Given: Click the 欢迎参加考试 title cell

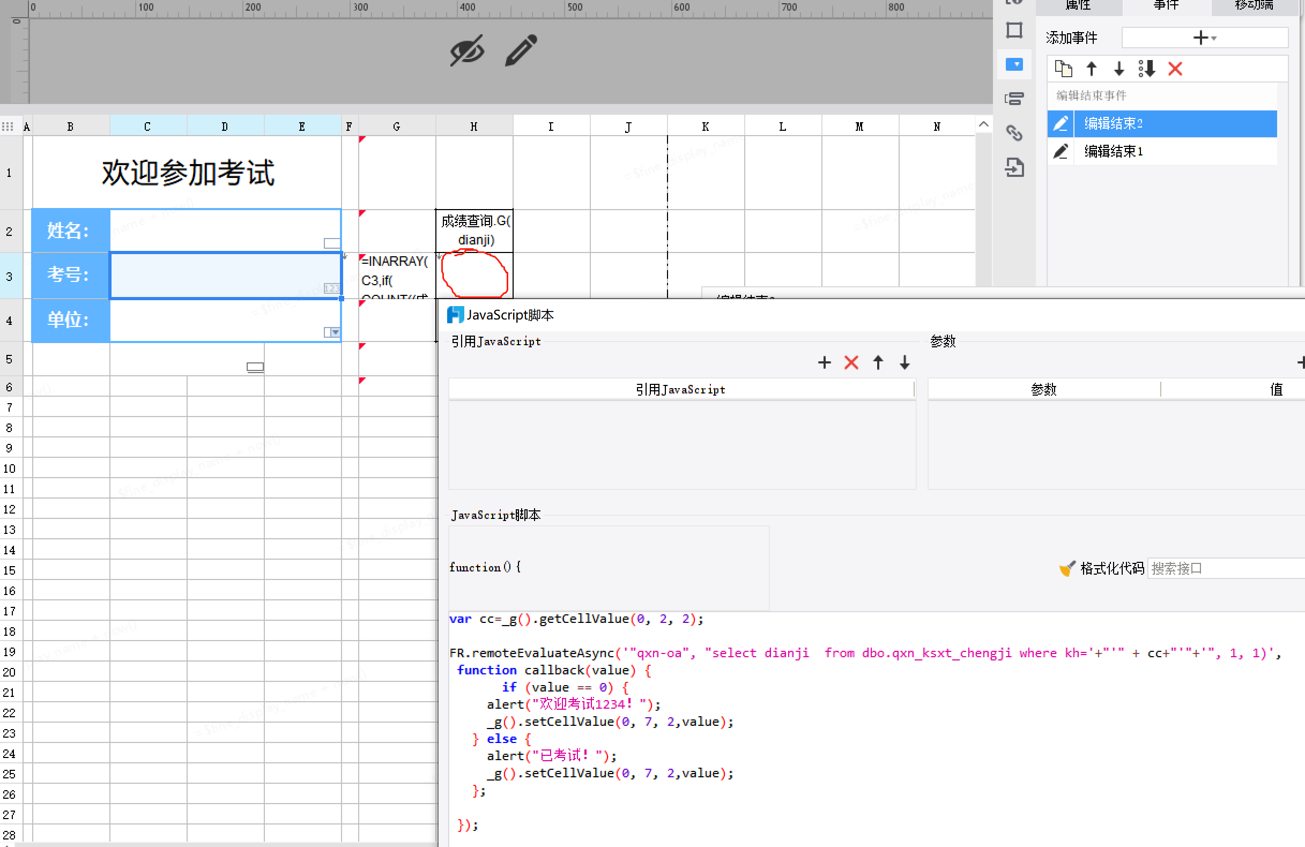Looking at the screenshot, I should pos(188,173).
